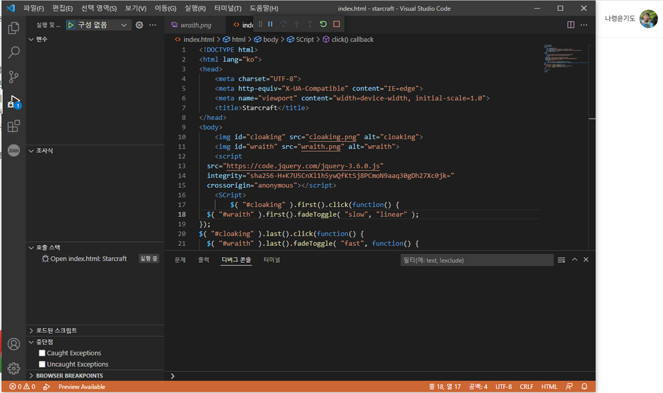Image resolution: width=663 pixels, height=393 pixels.
Task: Open more actions in the debug sidebar header
Action: pyautogui.click(x=153, y=25)
